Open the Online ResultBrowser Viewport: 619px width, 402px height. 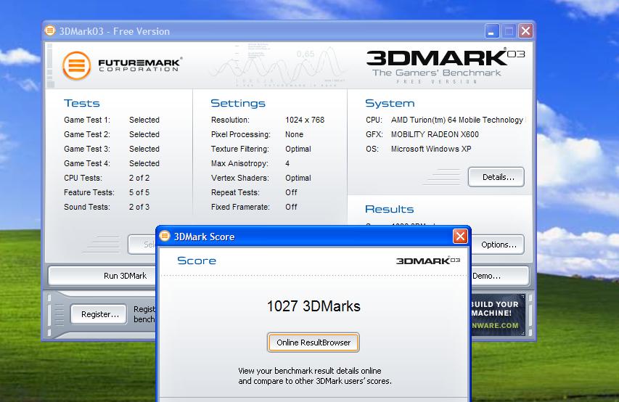pos(313,342)
